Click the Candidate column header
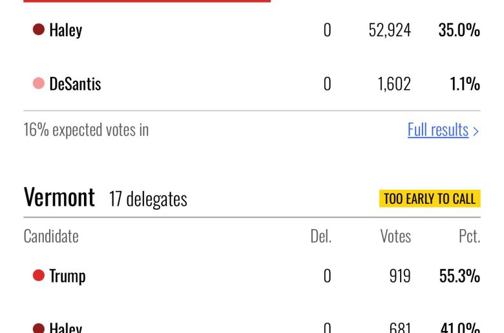504x333 pixels. point(51,236)
